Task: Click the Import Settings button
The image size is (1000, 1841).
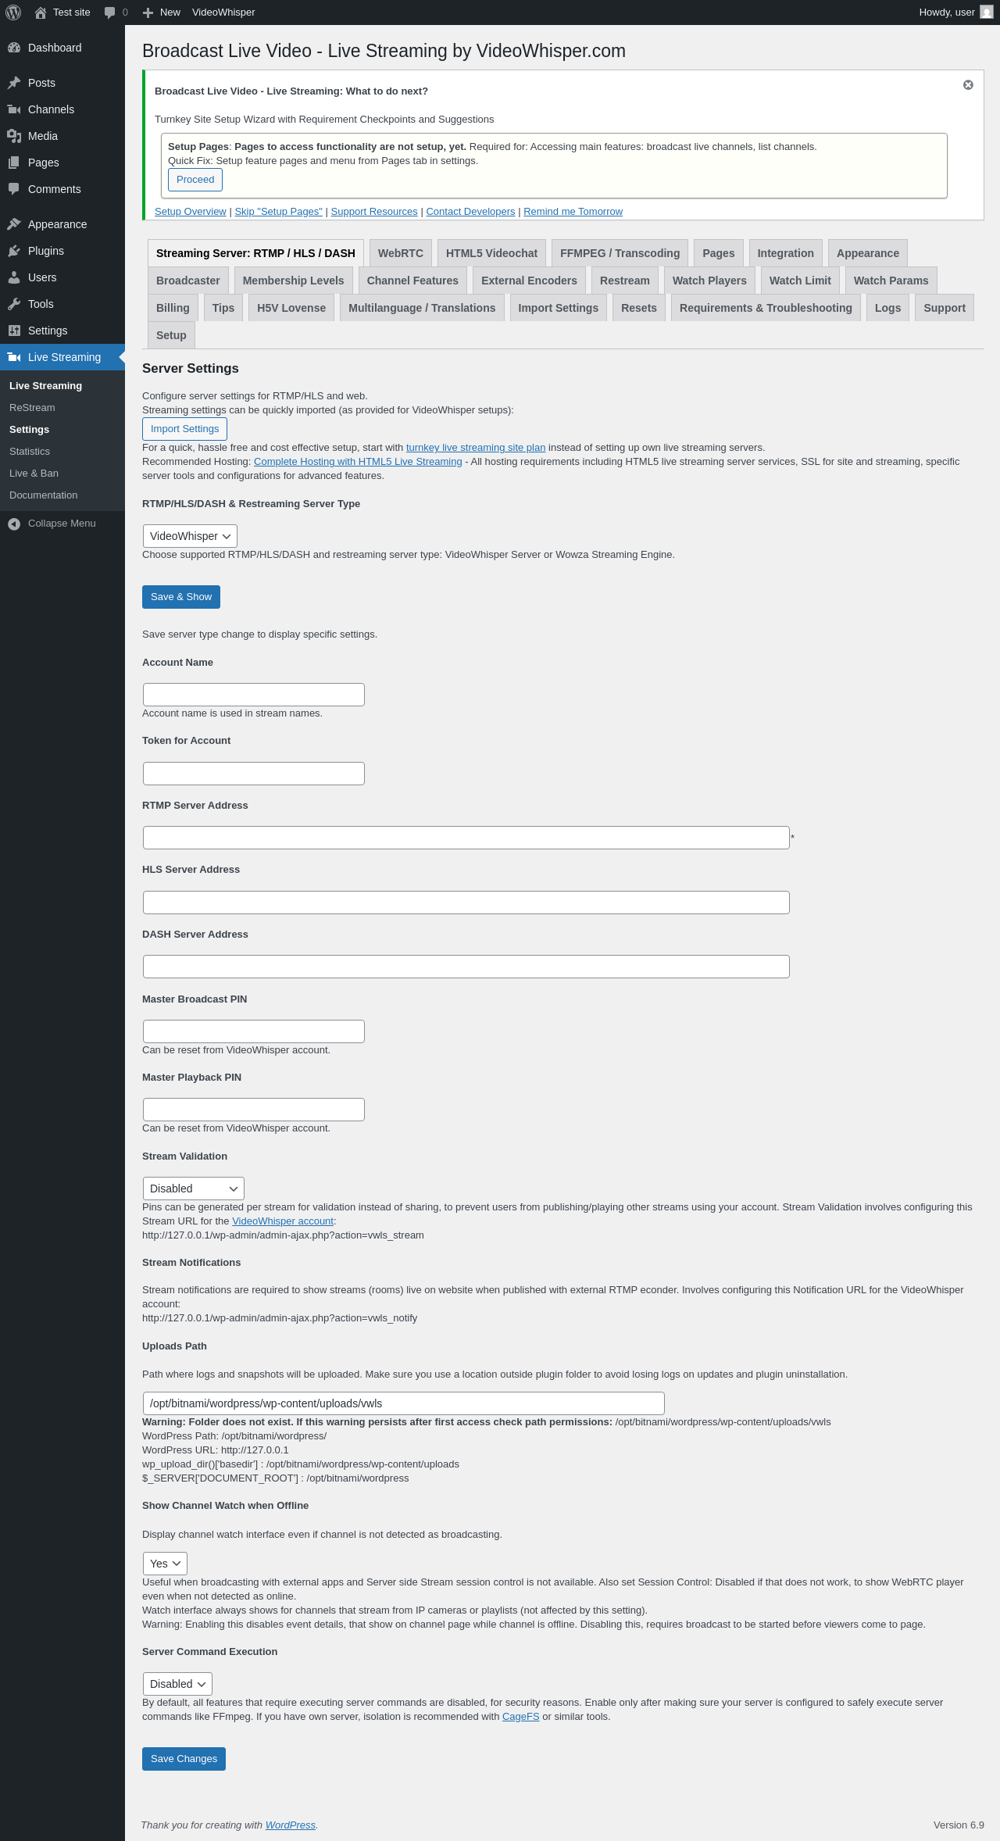Action: (184, 429)
